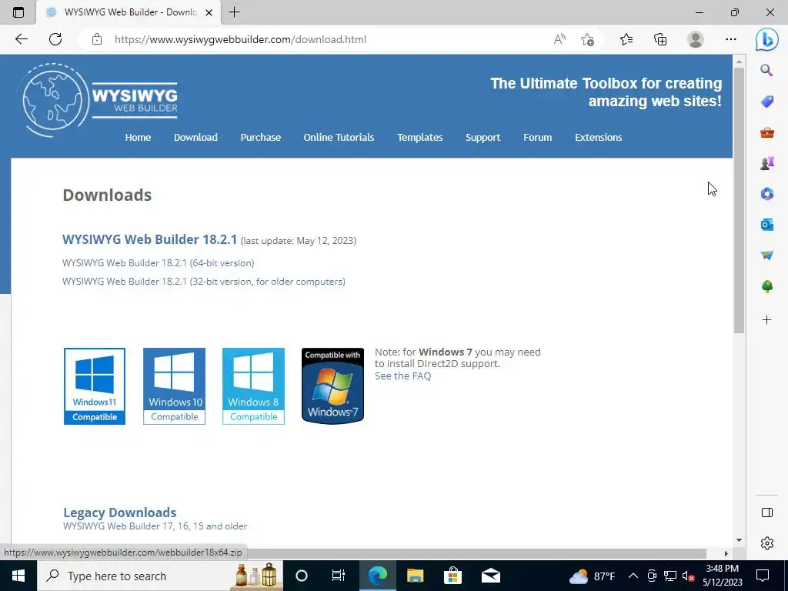Open the Online Tutorials menu item

[x=339, y=137]
